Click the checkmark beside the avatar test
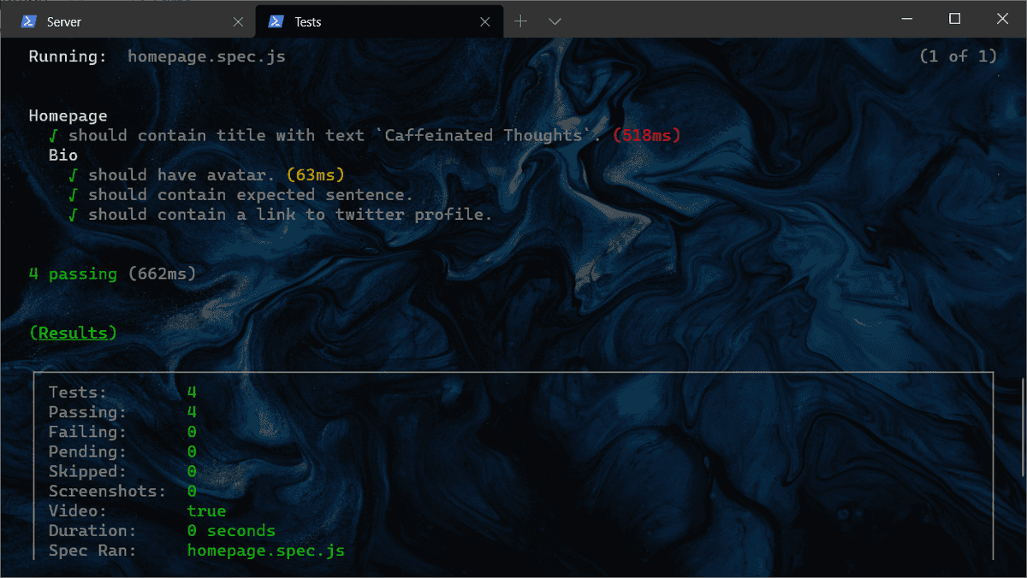Image resolution: width=1027 pixels, height=578 pixels. [74, 174]
